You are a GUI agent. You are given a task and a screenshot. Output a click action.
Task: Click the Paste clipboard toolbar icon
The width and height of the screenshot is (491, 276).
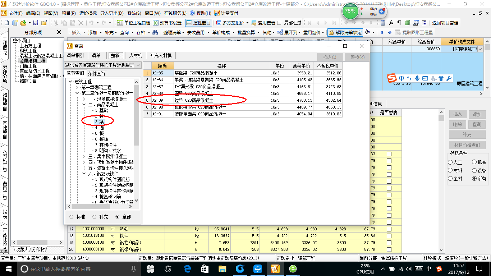(x=73, y=23)
